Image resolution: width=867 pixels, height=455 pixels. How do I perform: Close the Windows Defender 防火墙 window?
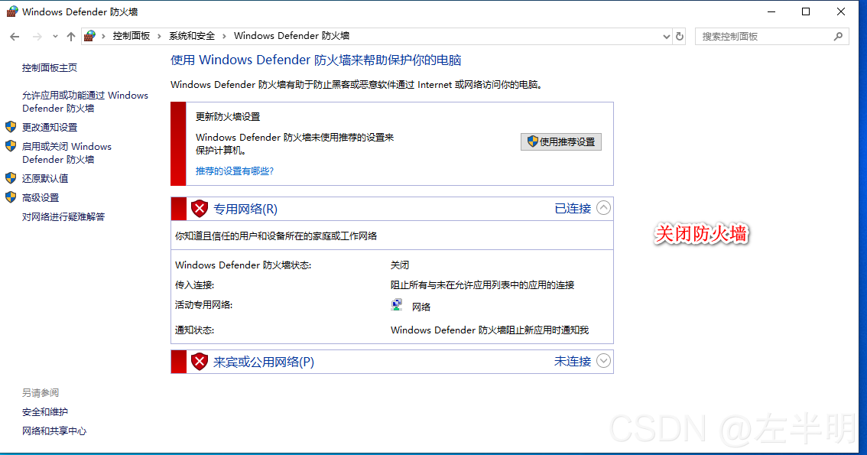click(x=841, y=11)
